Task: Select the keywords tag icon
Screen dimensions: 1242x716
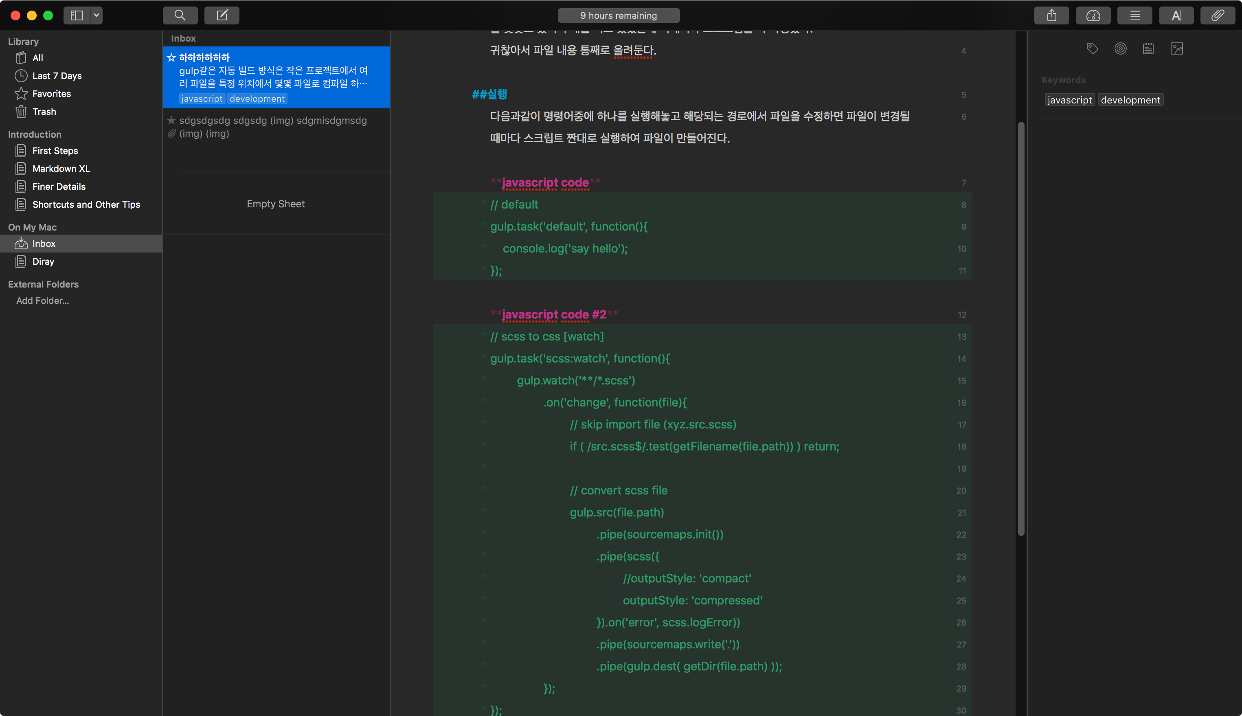Action: [1092, 48]
